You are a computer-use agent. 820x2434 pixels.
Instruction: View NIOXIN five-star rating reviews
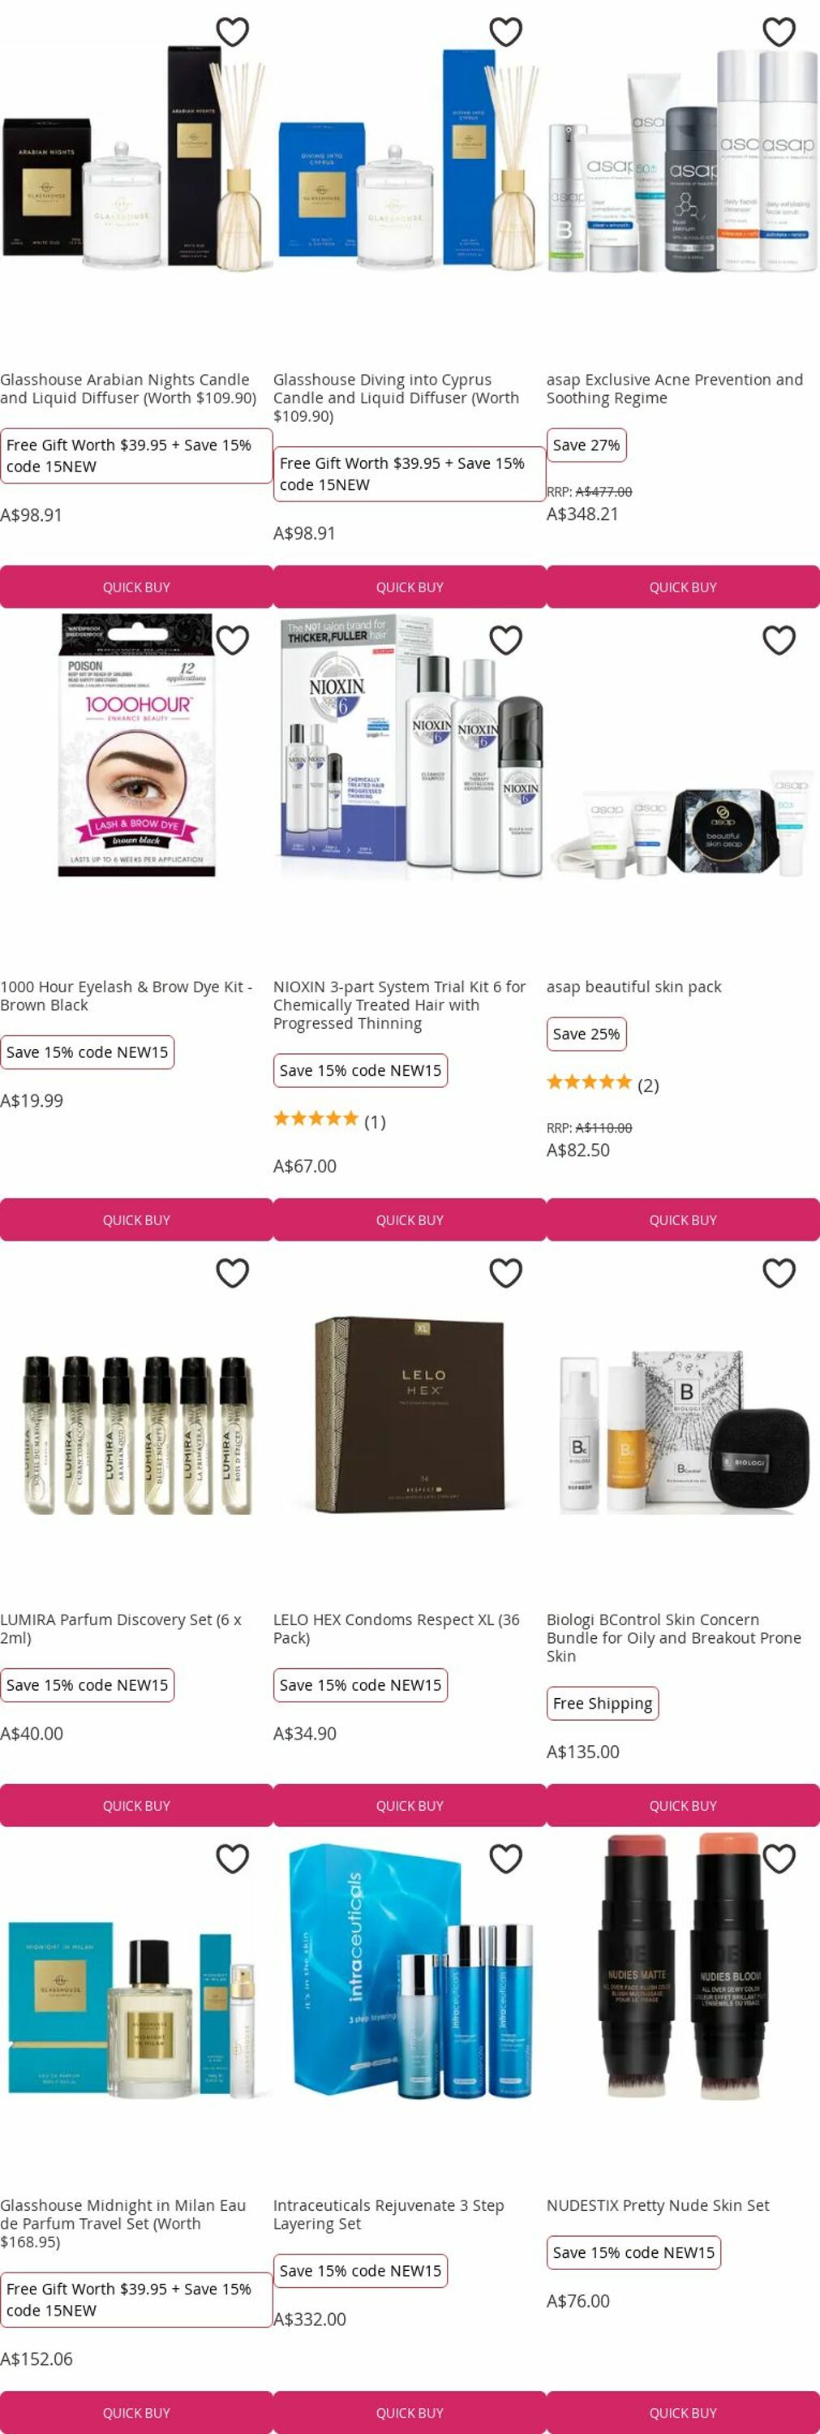click(329, 1121)
